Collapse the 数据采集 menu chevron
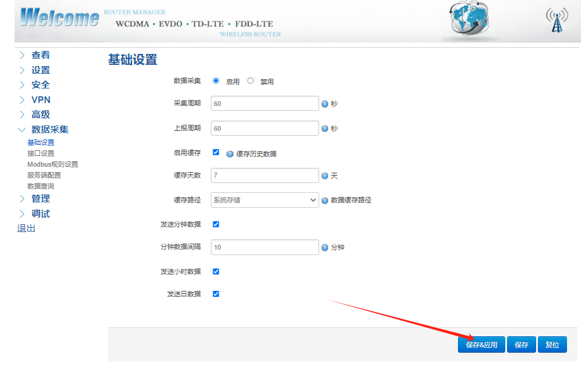 (x=22, y=130)
